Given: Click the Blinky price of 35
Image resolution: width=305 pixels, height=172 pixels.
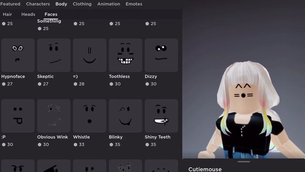Looking at the screenshot, I should (118, 145).
